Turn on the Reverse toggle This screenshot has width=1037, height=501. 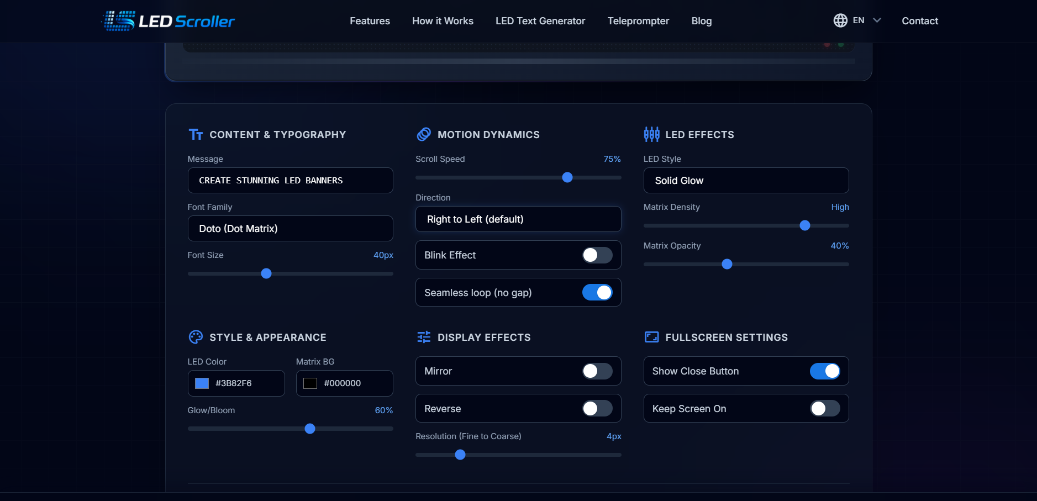click(597, 409)
